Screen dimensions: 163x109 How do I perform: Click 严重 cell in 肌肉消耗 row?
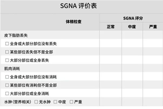pyautogui.click(x=153, y=69)
